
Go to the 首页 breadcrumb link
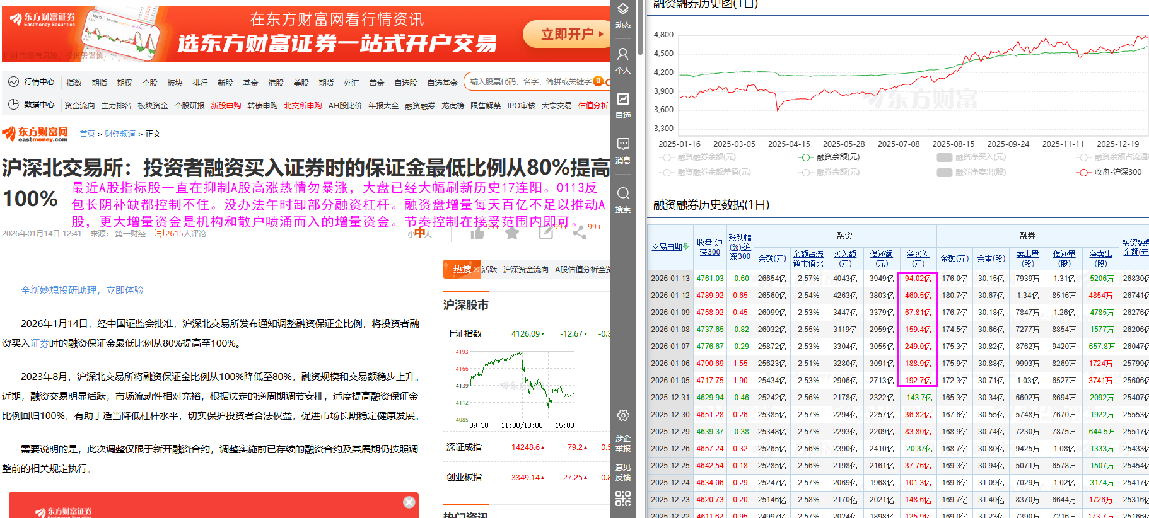(x=87, y=134)
